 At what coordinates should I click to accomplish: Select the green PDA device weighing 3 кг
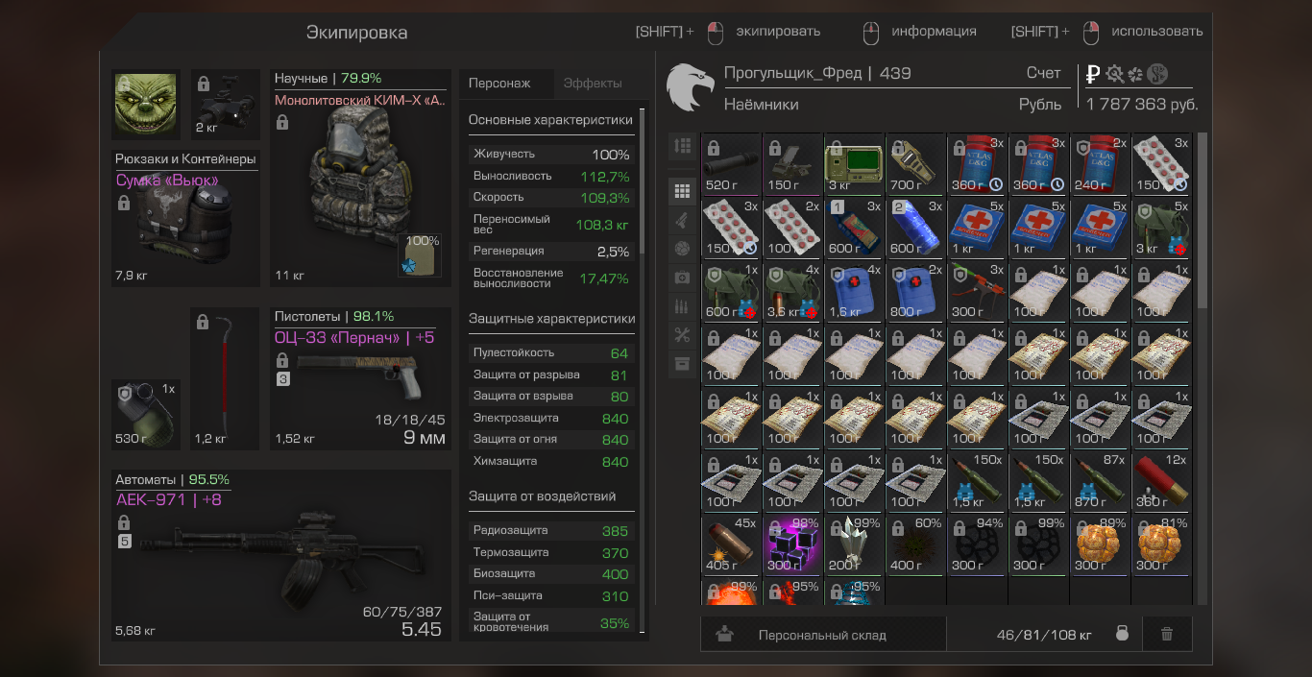(x=854, y=163)
